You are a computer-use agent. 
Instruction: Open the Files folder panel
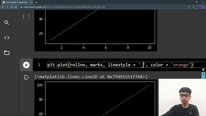tap(6, 53)
